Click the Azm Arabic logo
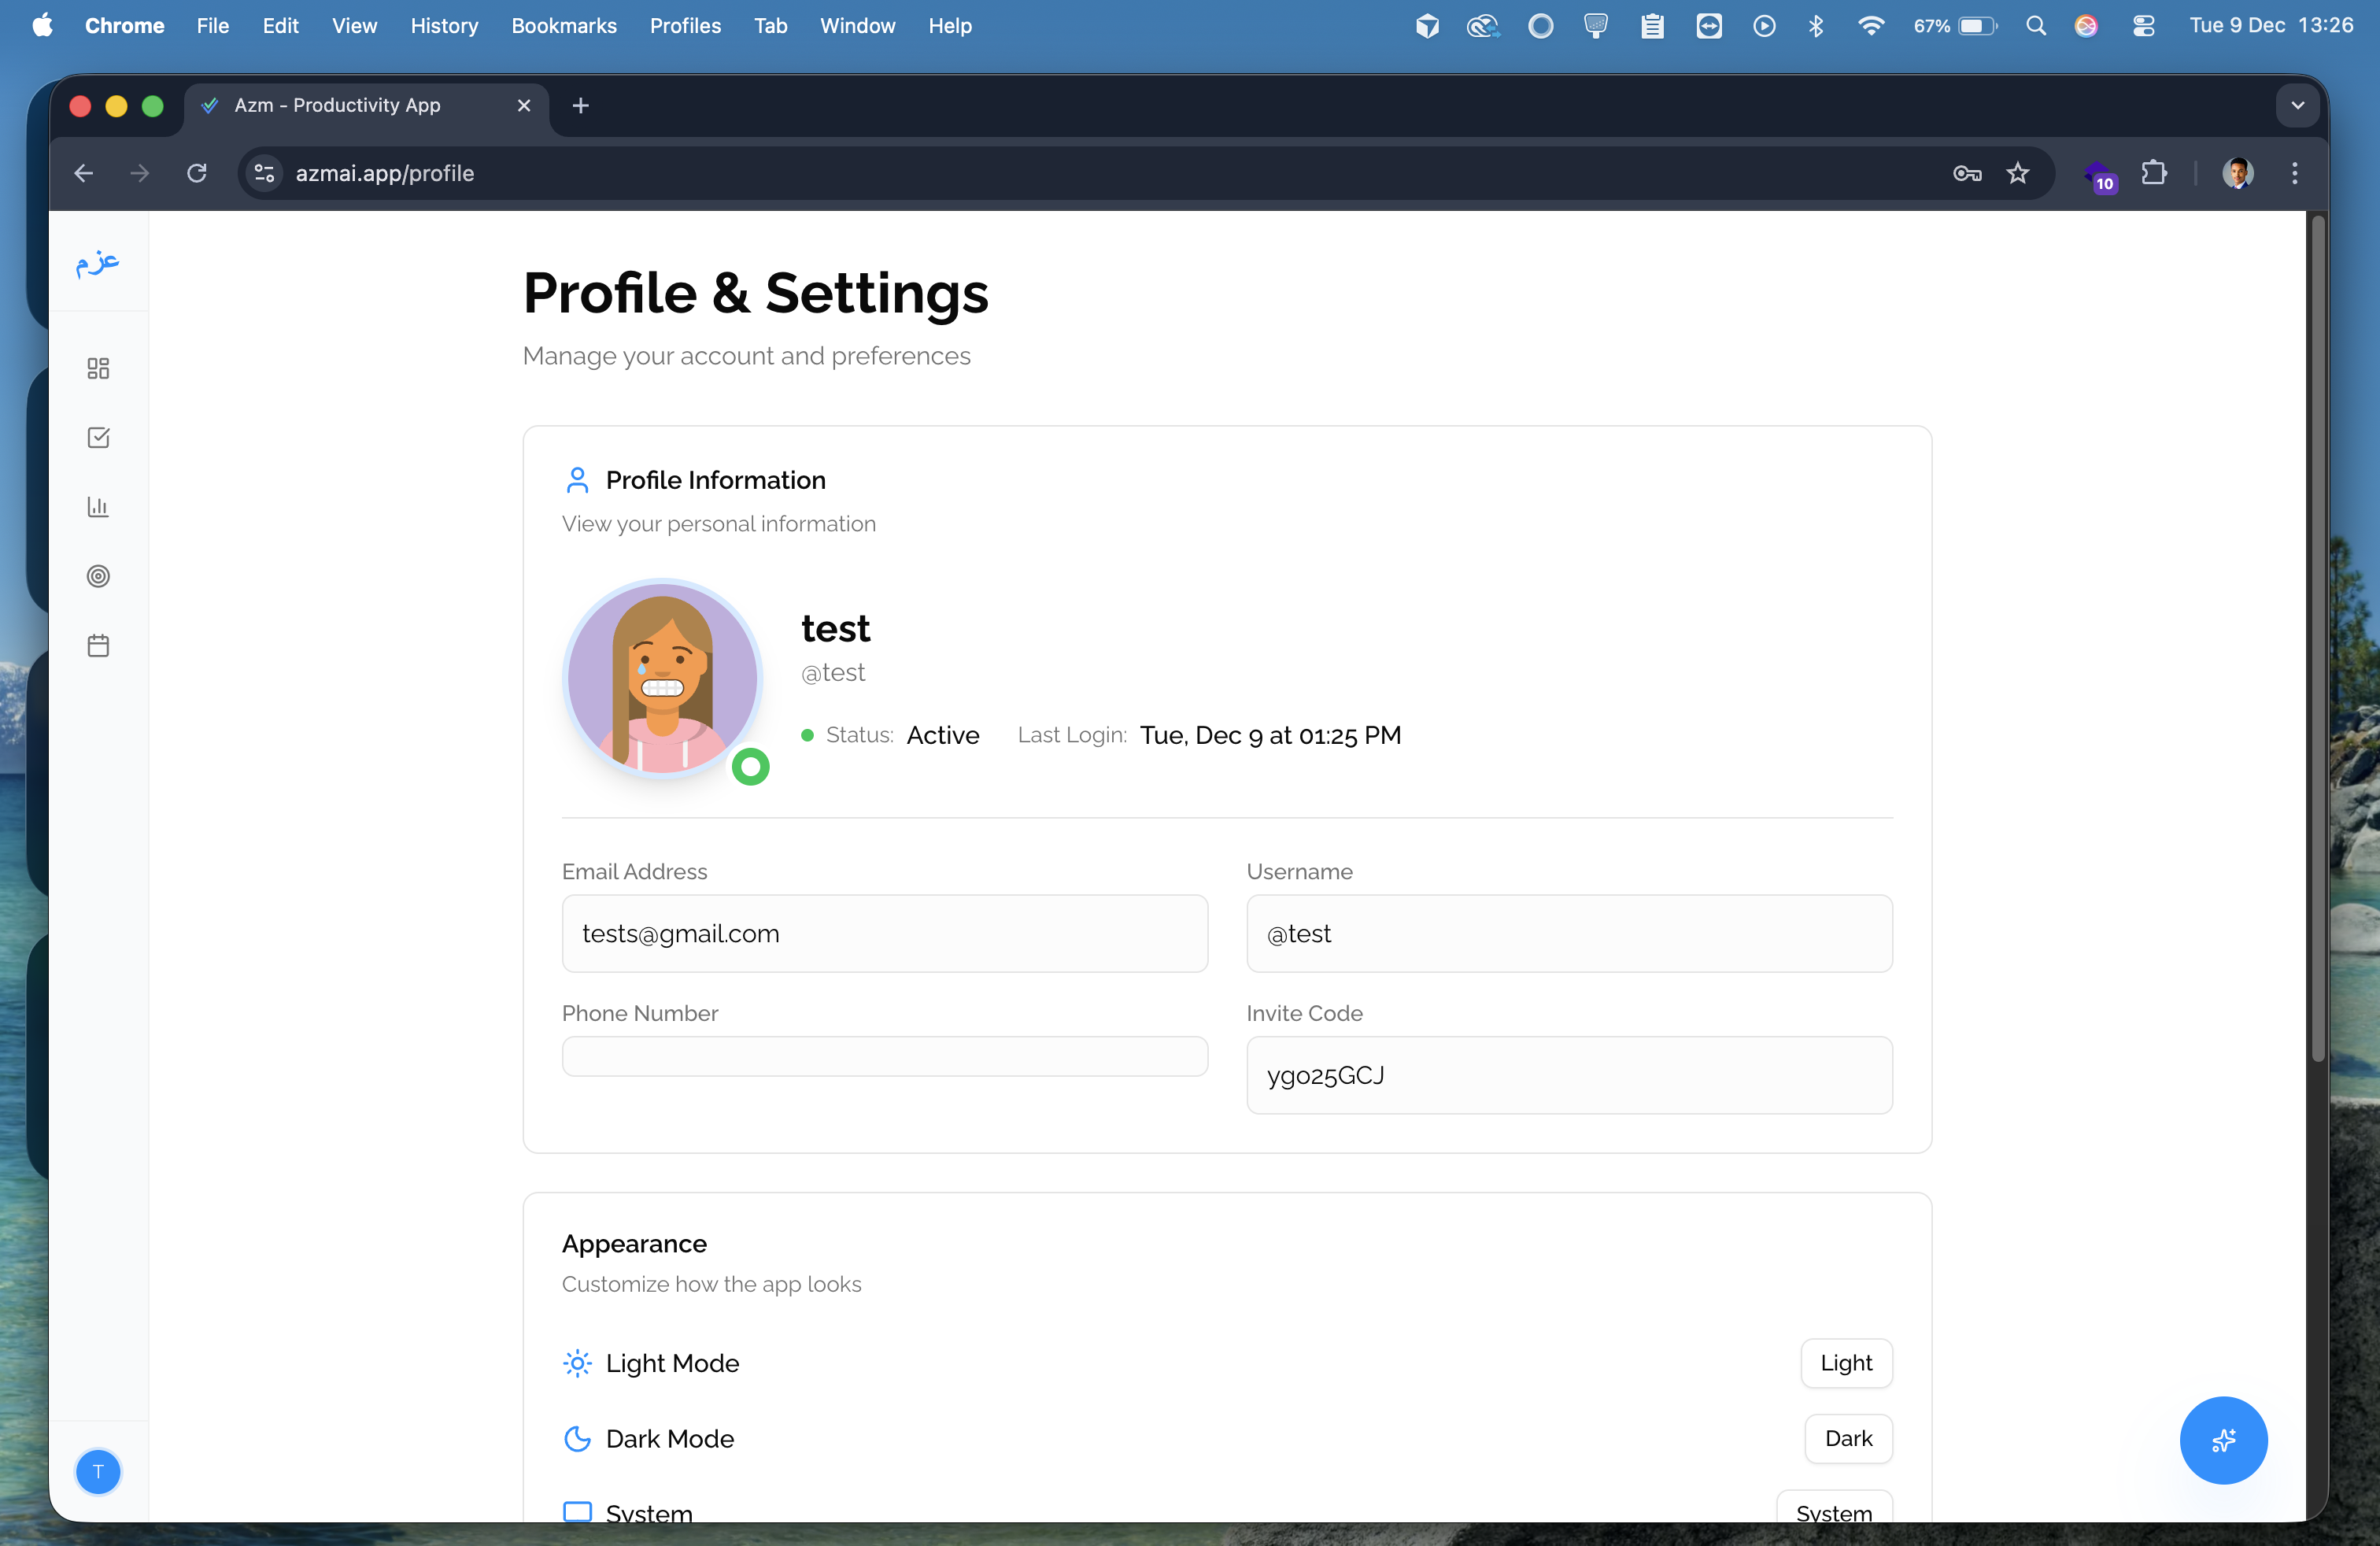This screenshot has width=2380, height=1546. pyautogui.click(x=98, y=263)
